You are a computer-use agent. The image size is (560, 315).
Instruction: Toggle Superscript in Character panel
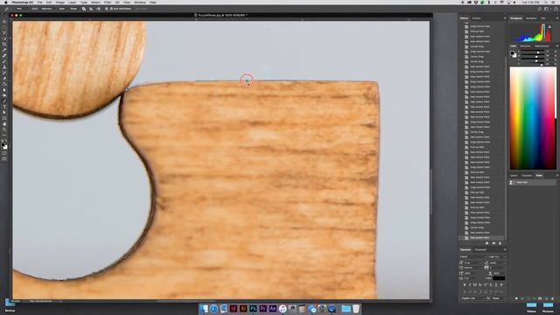coord(486,285)
